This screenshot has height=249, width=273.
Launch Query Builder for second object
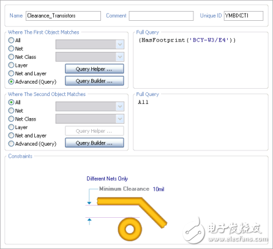click(x=94, y=143)
